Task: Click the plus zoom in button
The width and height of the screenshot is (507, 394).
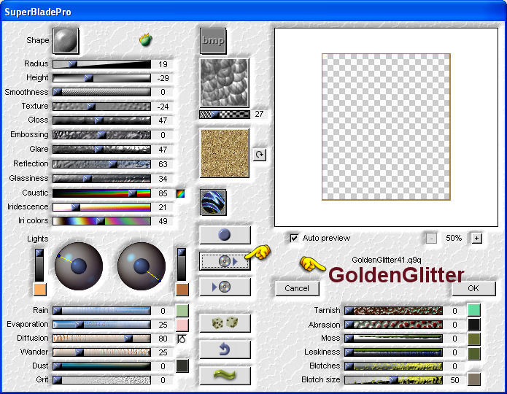Action: pyautogui.click(x=476, y=239)
